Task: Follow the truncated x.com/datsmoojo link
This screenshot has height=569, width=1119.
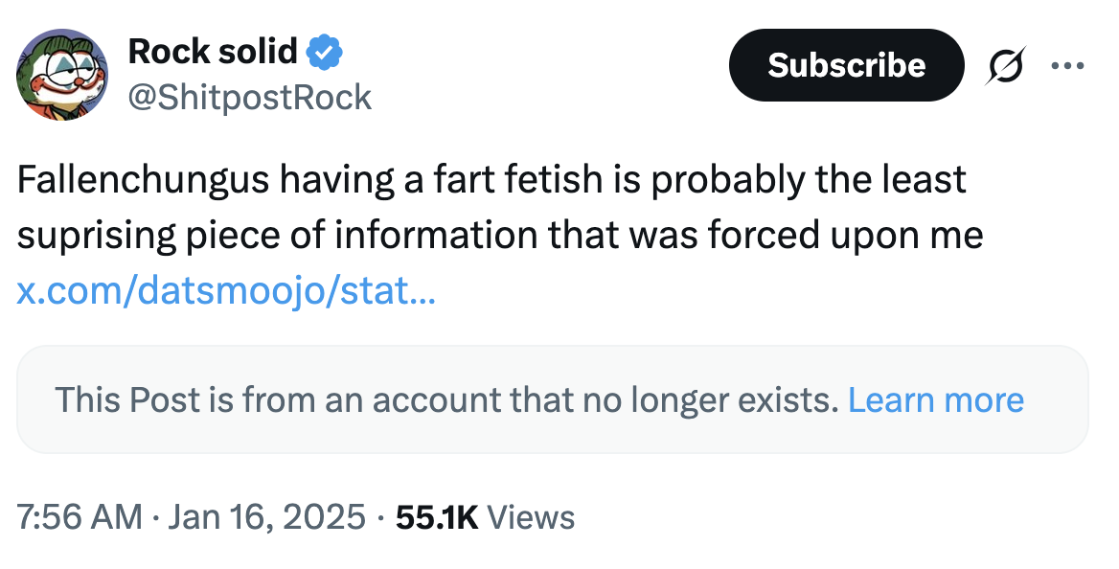Action: point(225,292)
